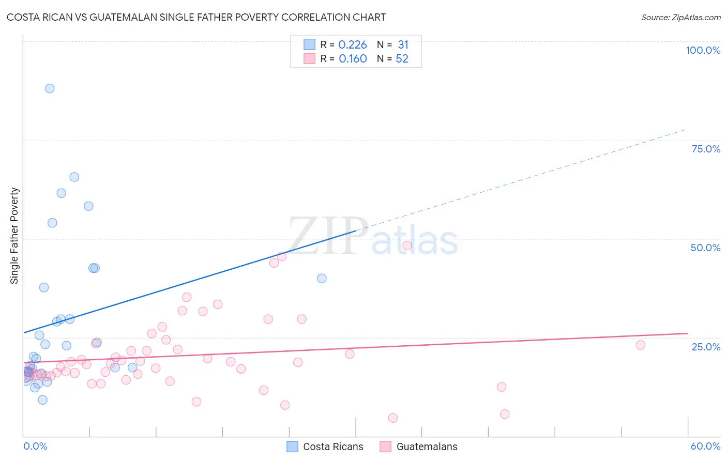Click the highest blue data point near 88%
The width and height of the screenshot is (727, 461).
point(50,88)
